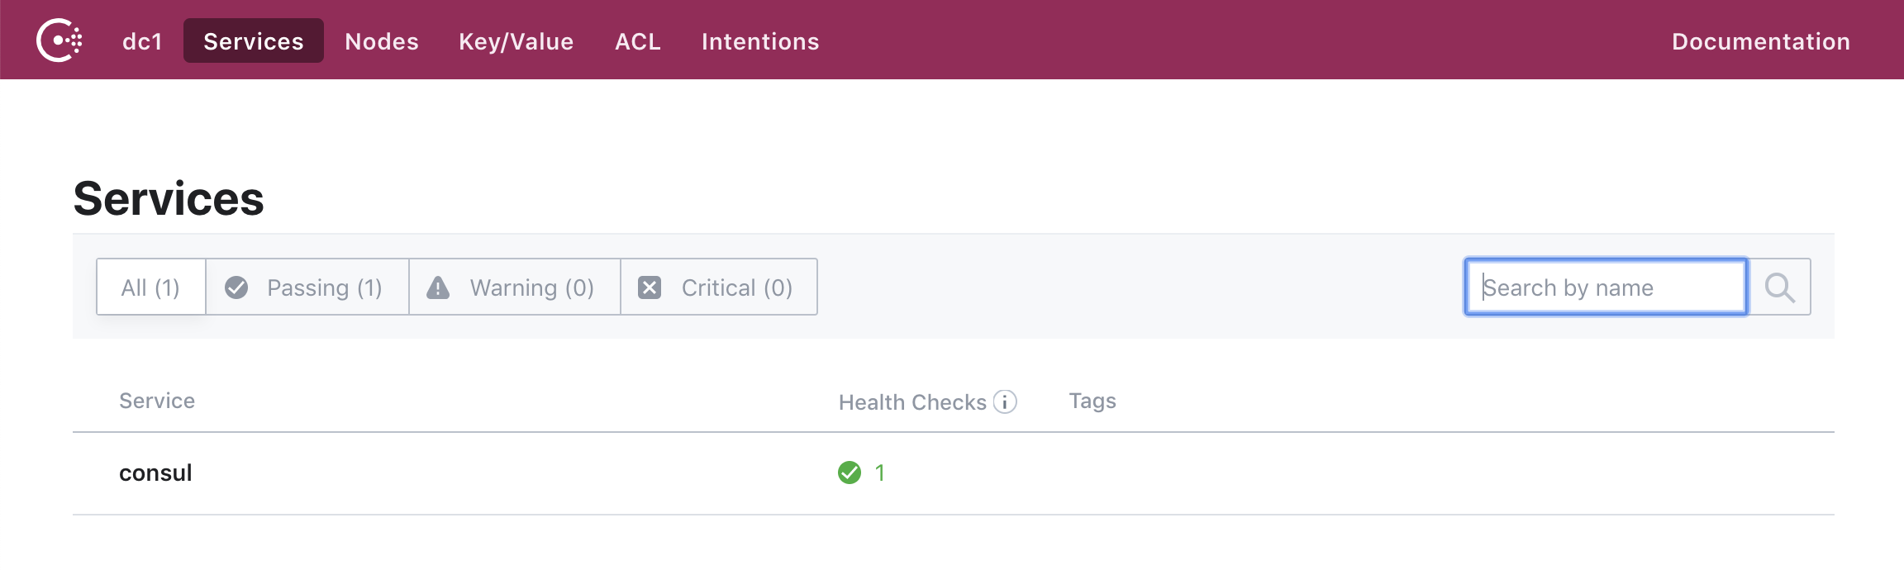Click the Passing filter checkmark icon
This screenshot has width=1904, height=570.
[x=236, y=287]
